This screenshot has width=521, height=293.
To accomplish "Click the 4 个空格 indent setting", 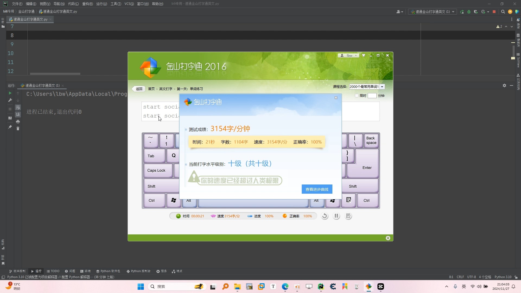I will coord(485,277).
